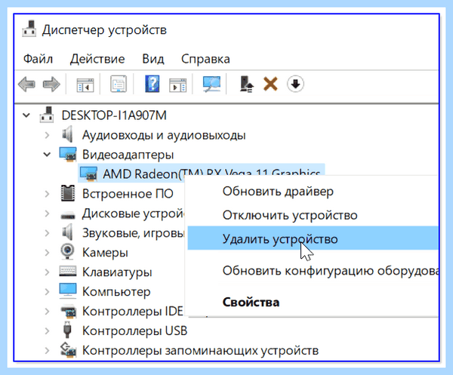Click the update driver toolbar icon
Viewport: 453px width, 375px height.
point(246,84)
